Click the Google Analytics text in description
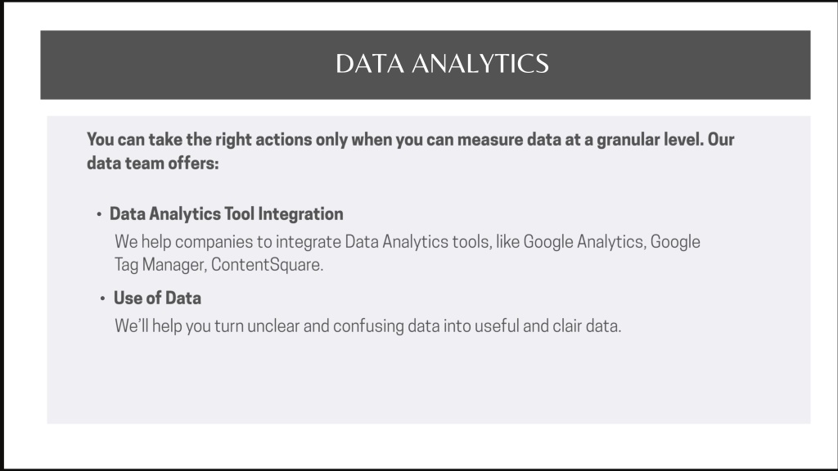The width and height of the screenshot is (838, 471). click(x=583, y=242)
